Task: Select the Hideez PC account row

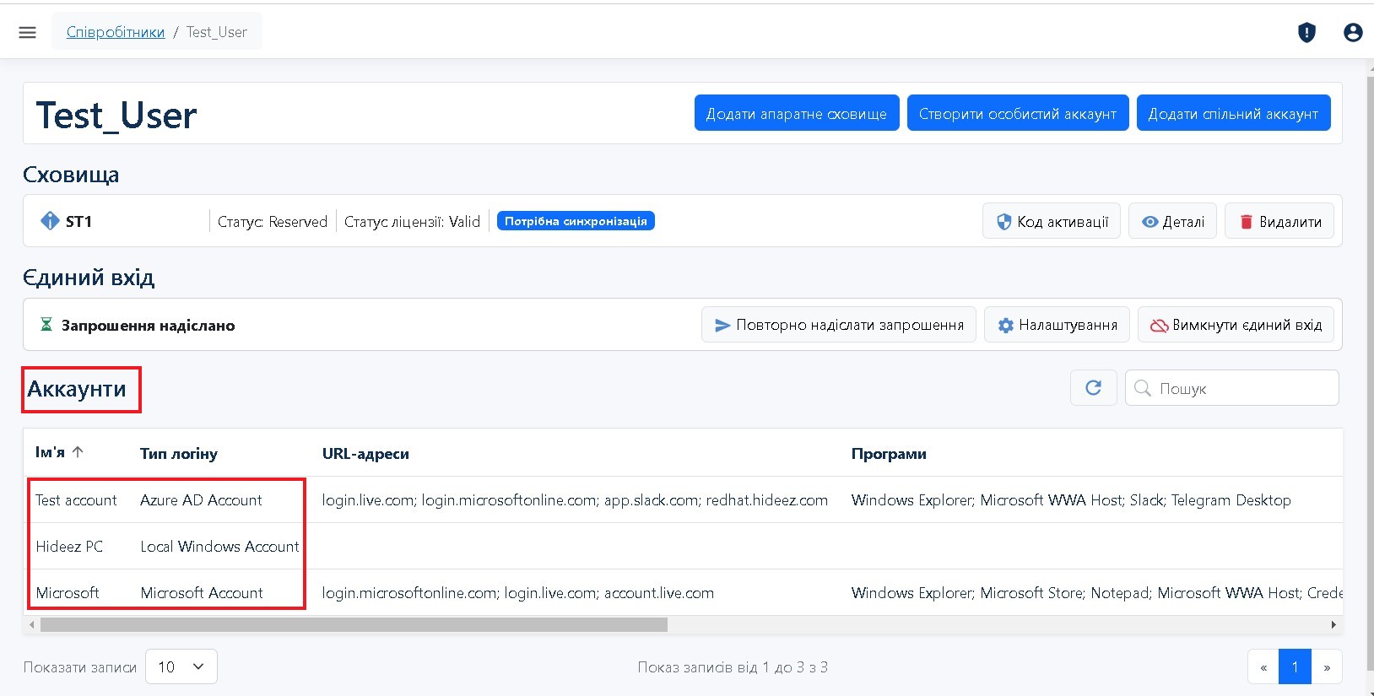Action: point(70,547)
